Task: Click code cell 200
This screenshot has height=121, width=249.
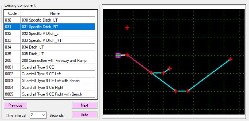Action: click(12, 60)
